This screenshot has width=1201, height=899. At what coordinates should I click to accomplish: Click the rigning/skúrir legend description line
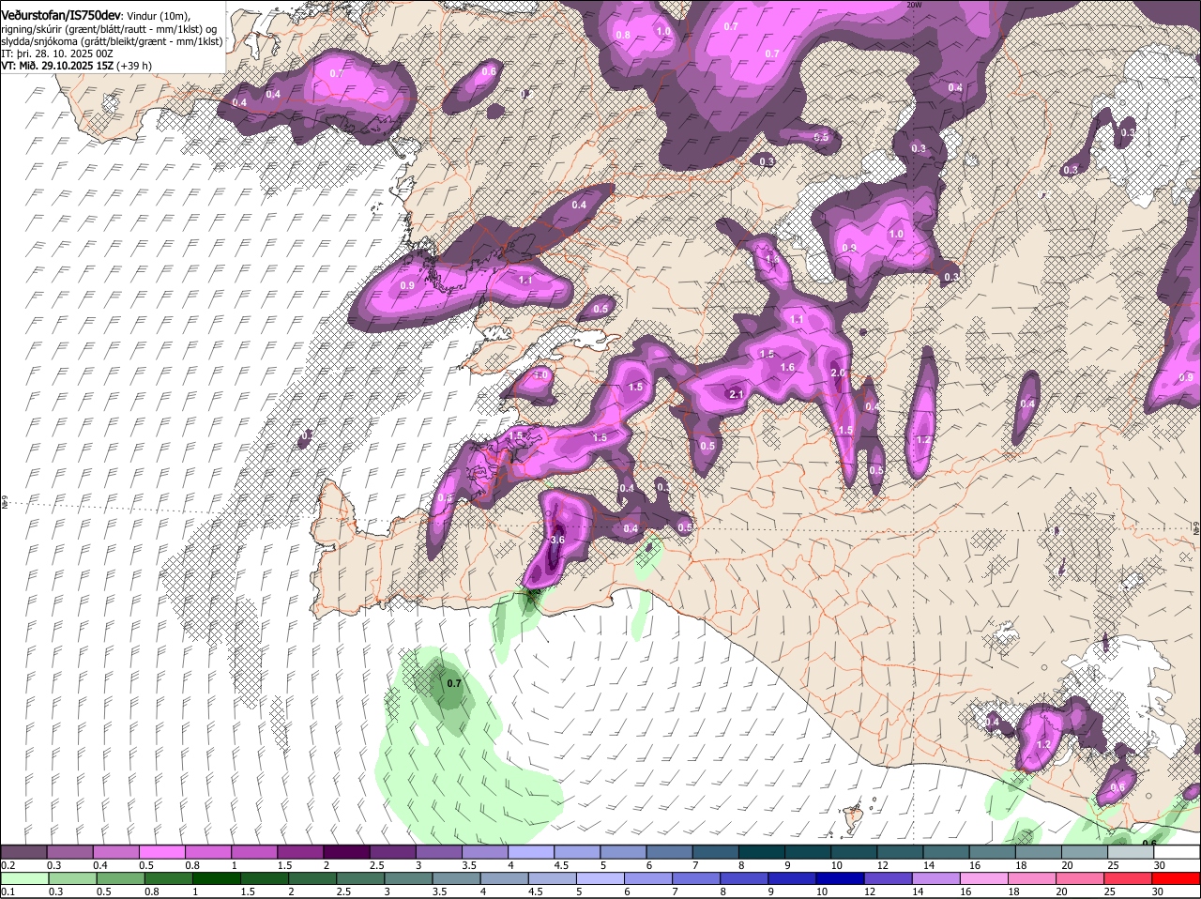pyautogui.click(x=110, y=29)
